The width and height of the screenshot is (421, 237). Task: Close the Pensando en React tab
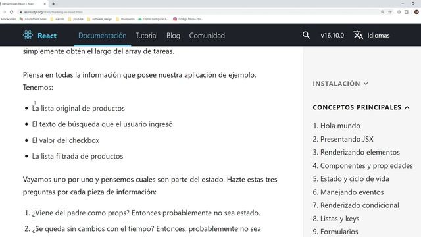(x=45, y=4)
